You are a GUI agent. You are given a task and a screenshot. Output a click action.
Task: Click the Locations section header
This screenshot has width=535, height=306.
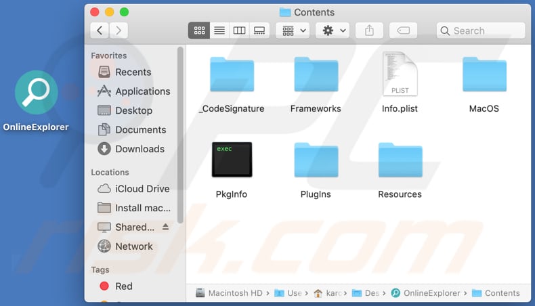110,172
